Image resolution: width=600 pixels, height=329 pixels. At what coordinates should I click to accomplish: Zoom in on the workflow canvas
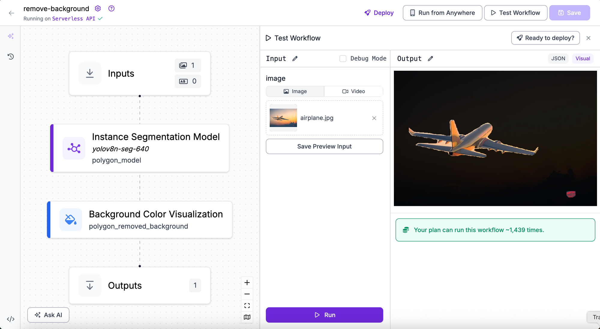click(247, 283)
